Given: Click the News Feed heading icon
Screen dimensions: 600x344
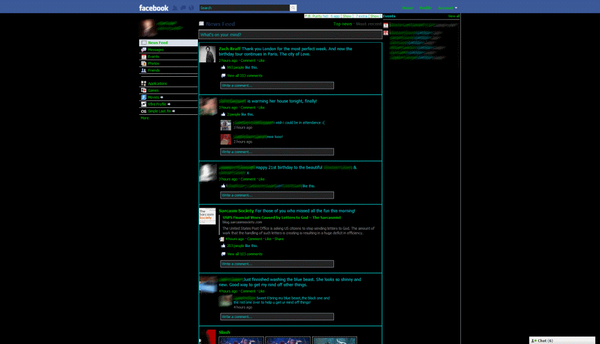Looking at the screenshot, I should pos(201,24).
